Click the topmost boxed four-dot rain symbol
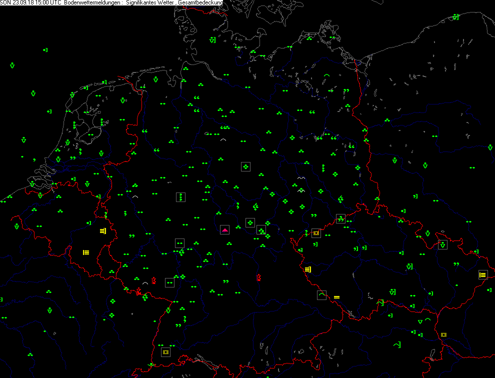Viewport: 495px width, 378px height. (x=245, y=166)
